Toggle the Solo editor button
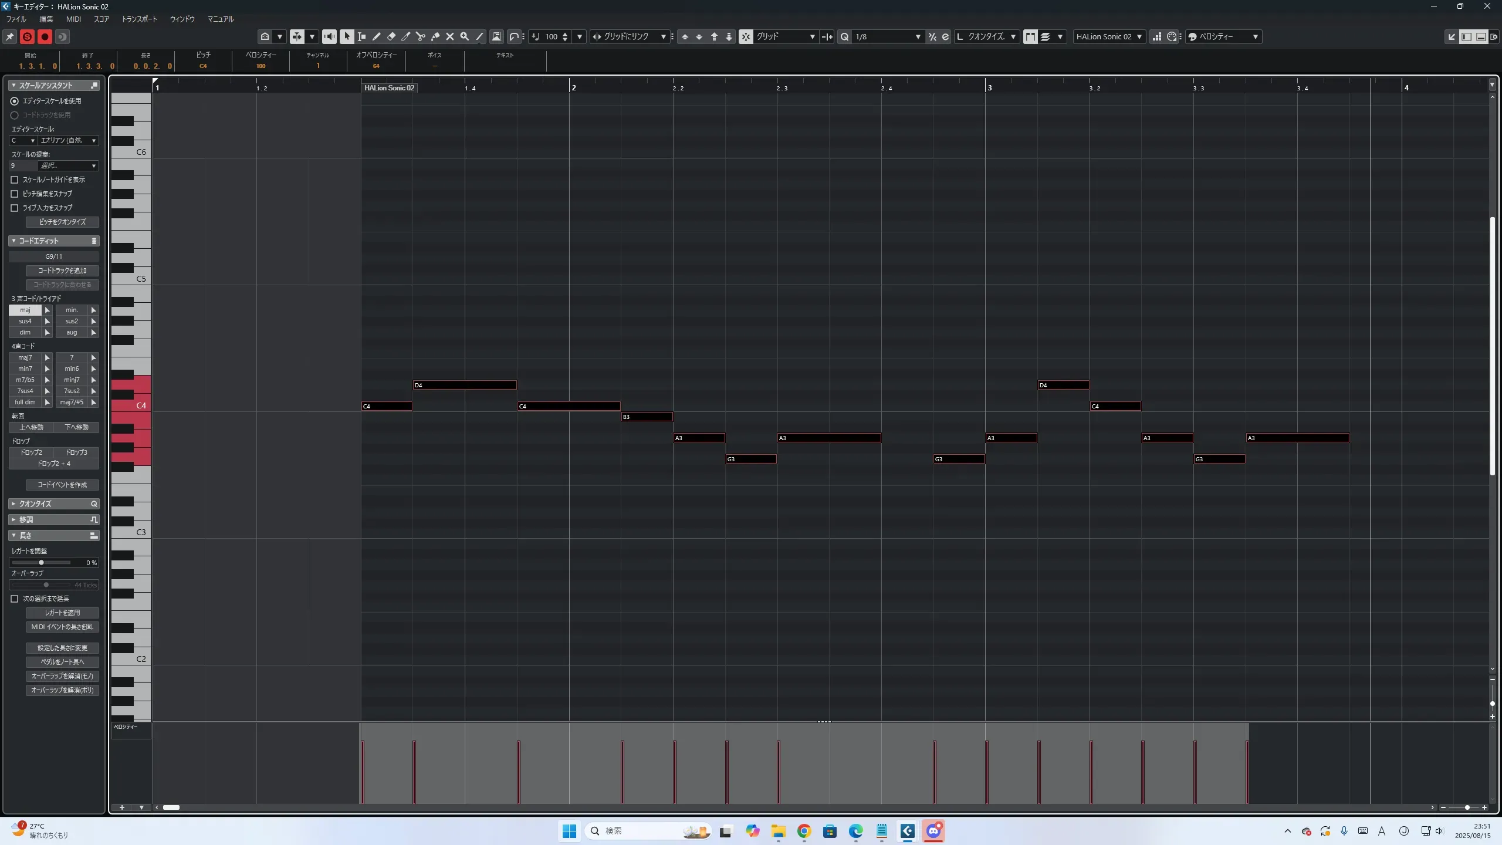 27,36
